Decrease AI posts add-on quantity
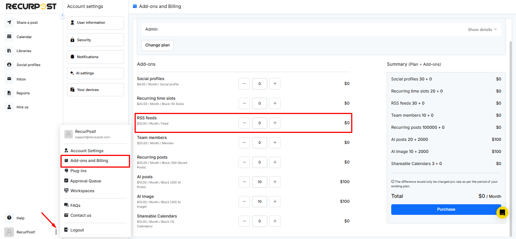The image size is (516, 239). tap(244, 182)
